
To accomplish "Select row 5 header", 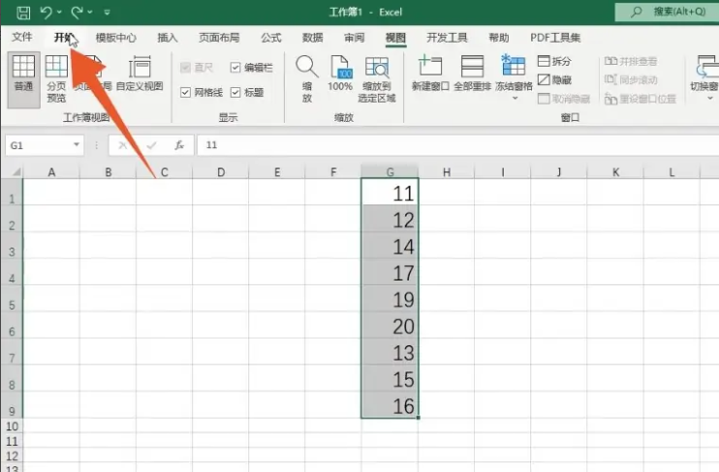I will [12, 299].
